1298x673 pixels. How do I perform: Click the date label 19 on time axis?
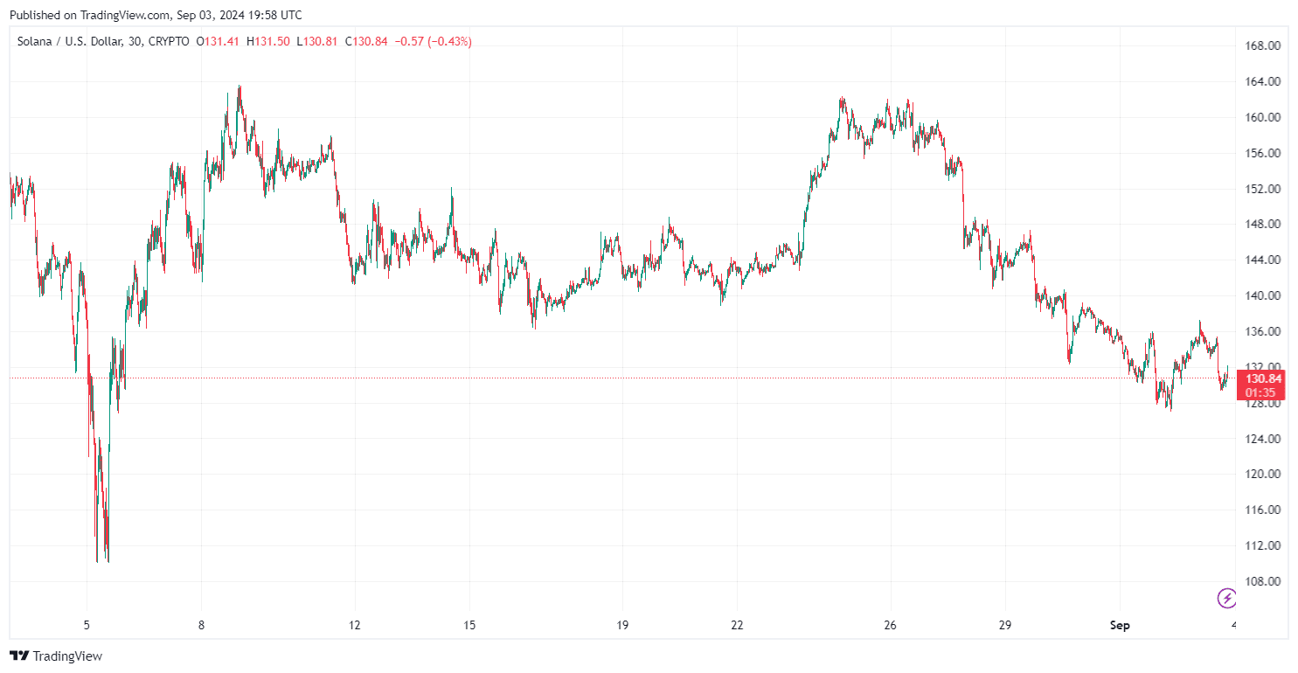tap(622, 625)
